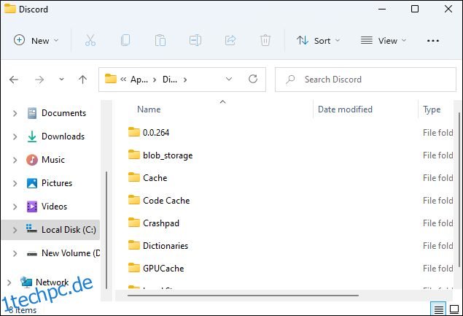Click the horizontal scrollbar of file list
Screen dimensions: 463x316
[243, 296]
